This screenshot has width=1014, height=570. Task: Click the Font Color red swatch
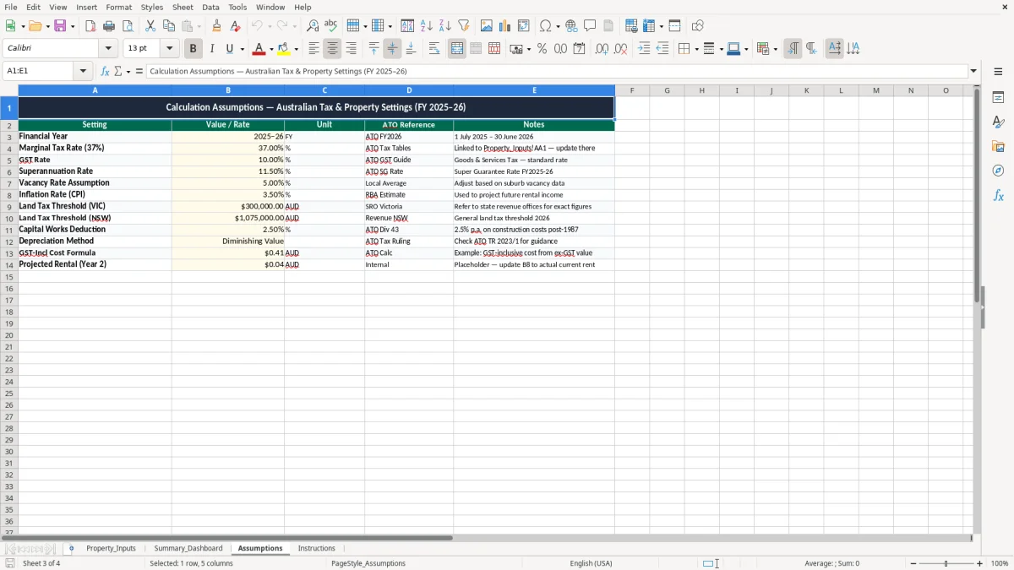pos(259,49)
